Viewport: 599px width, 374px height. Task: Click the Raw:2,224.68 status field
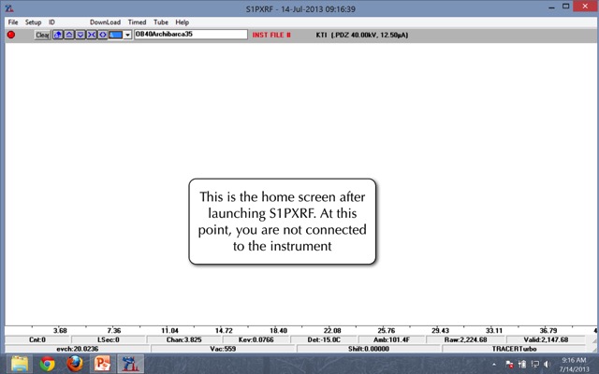tap(466, 339)
